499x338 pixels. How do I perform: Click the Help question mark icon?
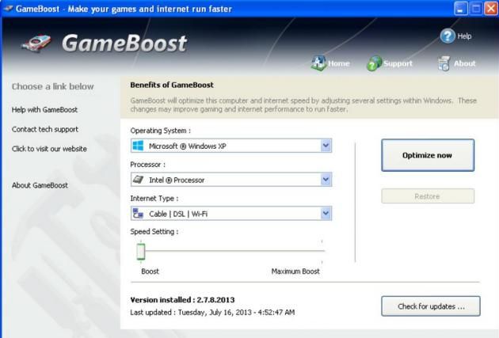448,37
